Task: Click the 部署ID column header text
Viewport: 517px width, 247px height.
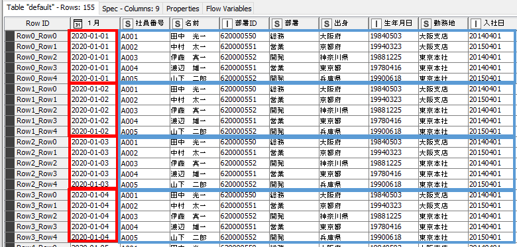Action: tap(246, 23)
